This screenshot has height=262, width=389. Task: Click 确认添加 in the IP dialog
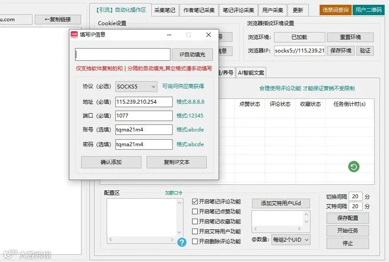pos(111,162)
